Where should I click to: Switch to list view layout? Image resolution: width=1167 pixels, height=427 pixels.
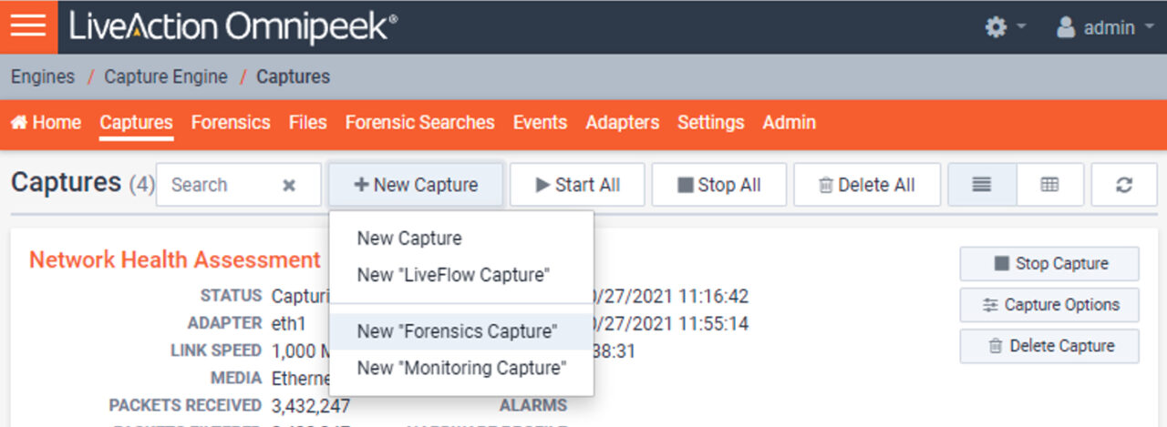click(x=982, y=185)
